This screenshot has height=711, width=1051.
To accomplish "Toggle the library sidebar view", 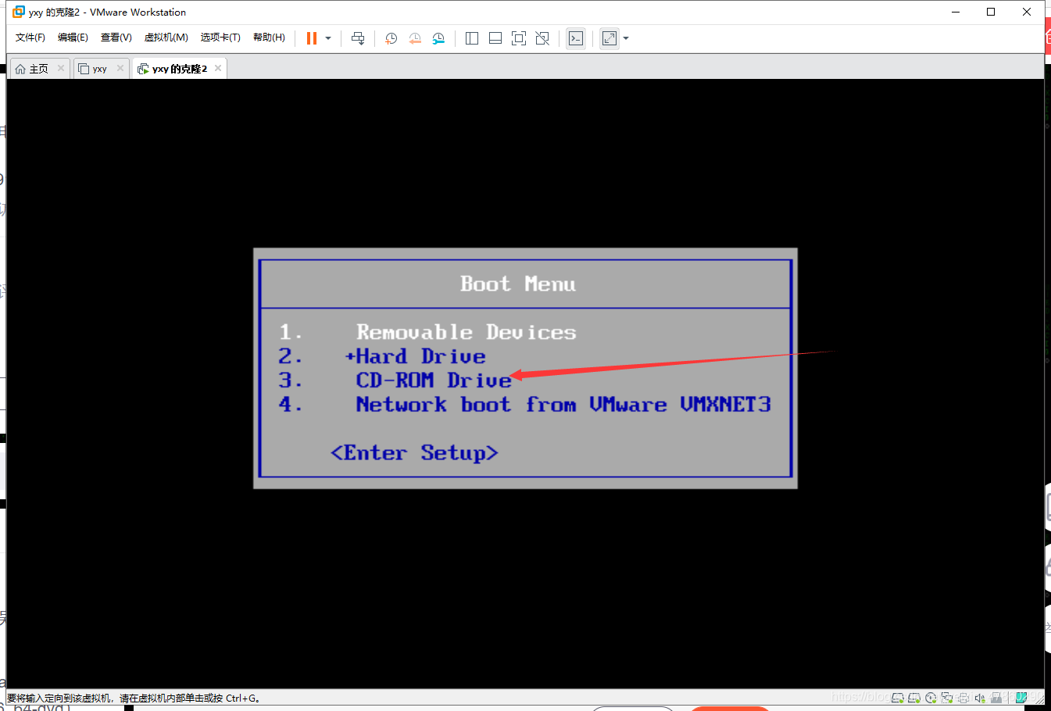I will pos(472,38).
